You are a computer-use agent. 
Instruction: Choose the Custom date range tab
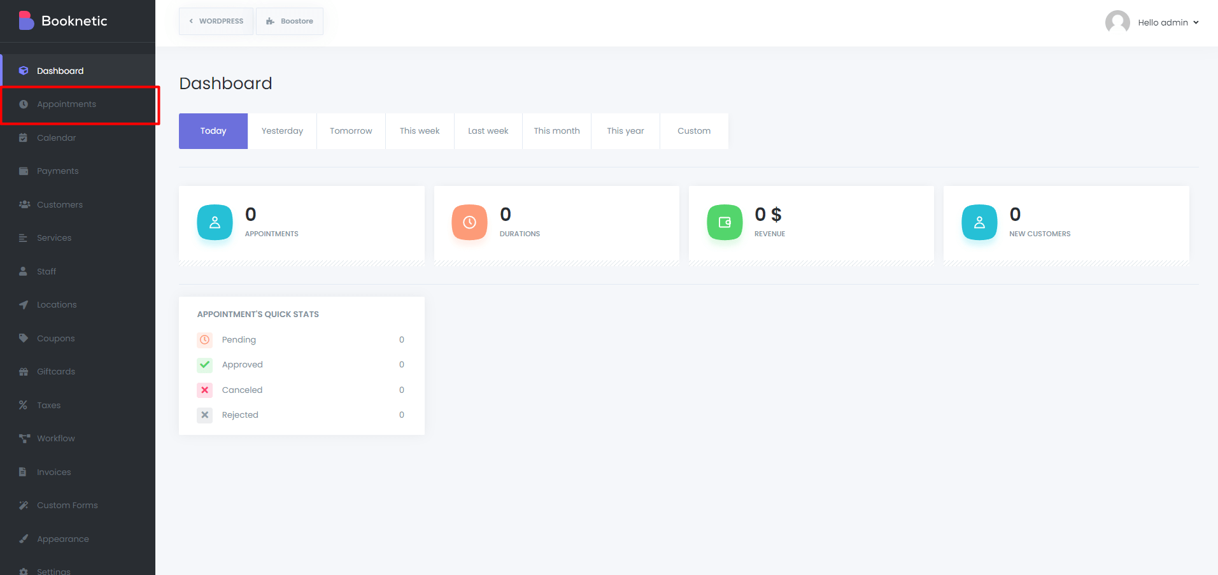(694, 131)
